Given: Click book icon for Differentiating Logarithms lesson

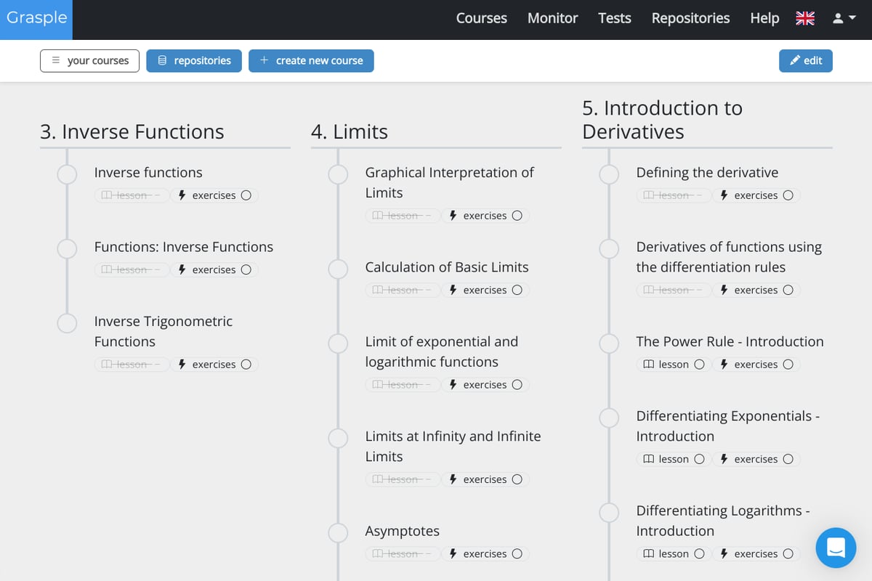Looking at the screenshot, I should tap(649, 554).
